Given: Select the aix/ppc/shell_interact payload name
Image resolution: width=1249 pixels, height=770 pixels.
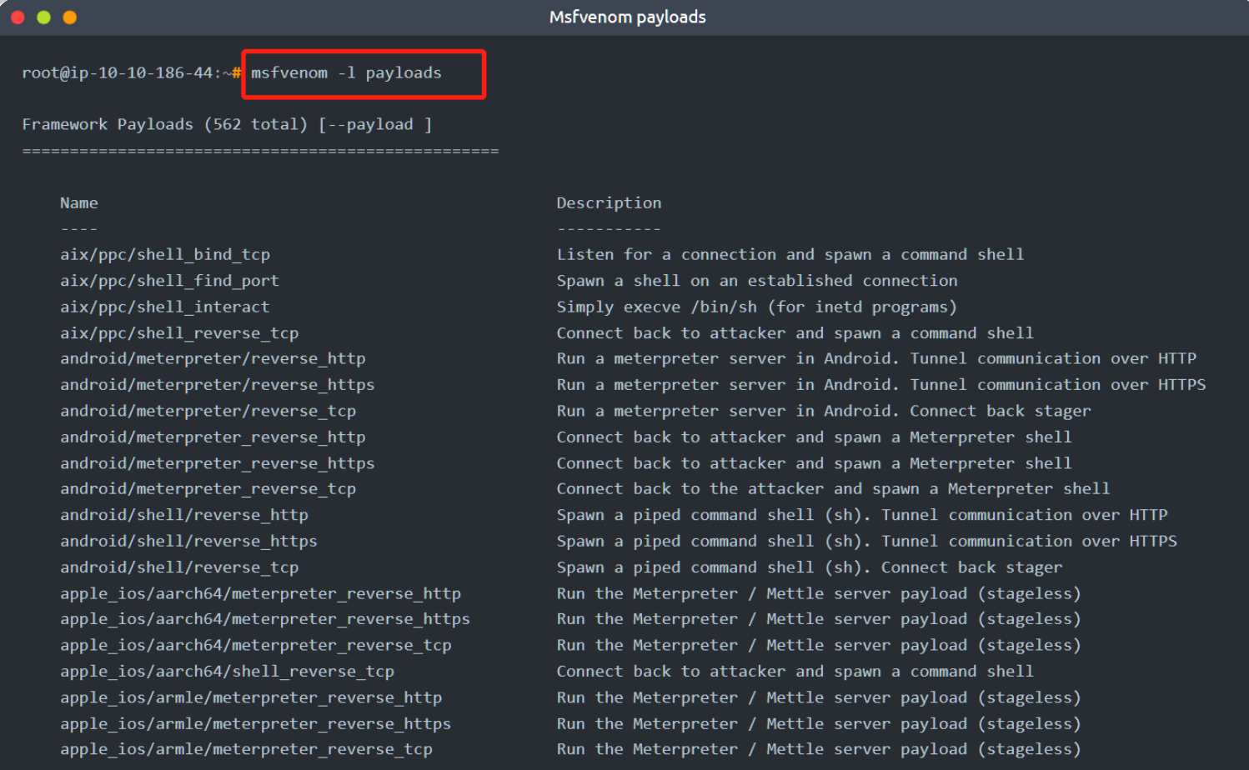Looking at the screenshot, I should point(165,307).
